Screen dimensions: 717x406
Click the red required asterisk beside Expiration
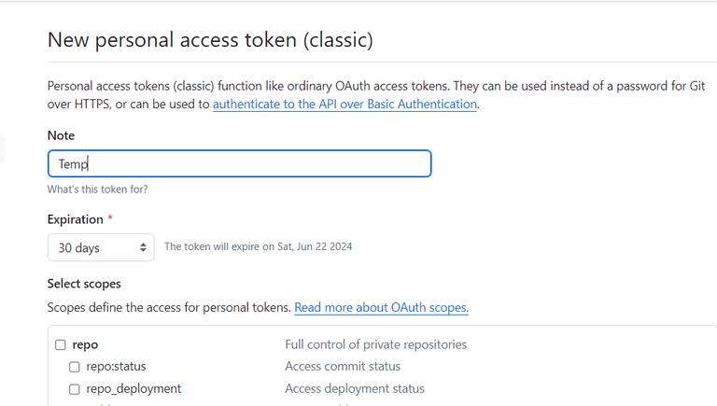tap(111, 219)
